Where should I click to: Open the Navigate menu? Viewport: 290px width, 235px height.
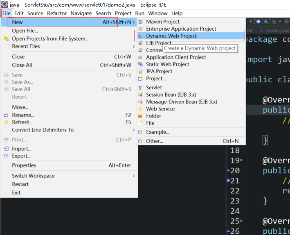(x=81, y=14)
